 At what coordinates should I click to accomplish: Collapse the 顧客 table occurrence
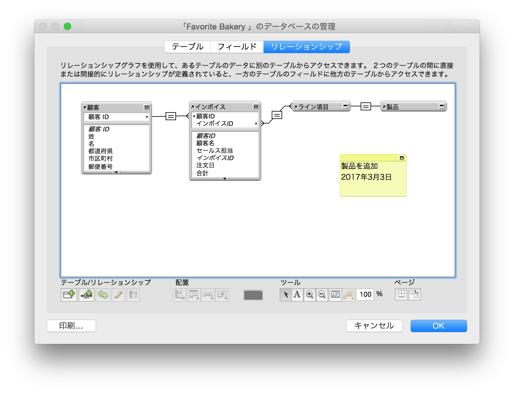click(x=147, y=107)
